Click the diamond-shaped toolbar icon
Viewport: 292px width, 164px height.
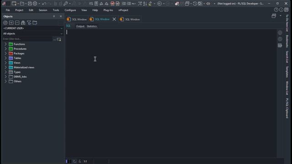coord(208,4)
